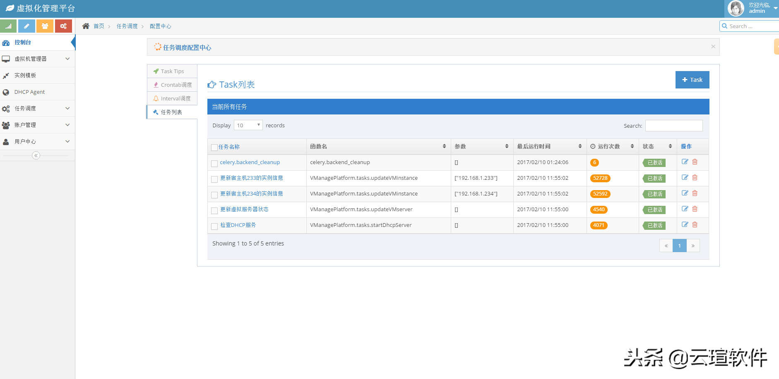Open the celery.backend_cleanup task link
Viewport: 779px width, 379px height.
(250, 162)
